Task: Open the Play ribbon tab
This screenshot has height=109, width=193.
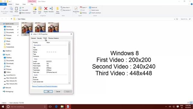Action: [x=32, y=4]
